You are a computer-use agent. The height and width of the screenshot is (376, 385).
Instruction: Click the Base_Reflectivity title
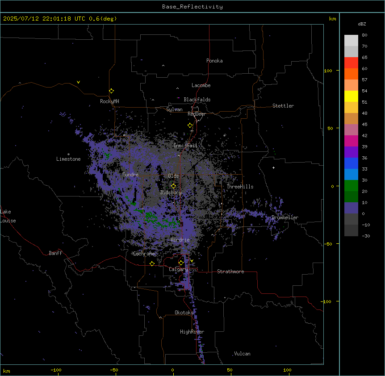pyautogui.click(x=192, y=7)
